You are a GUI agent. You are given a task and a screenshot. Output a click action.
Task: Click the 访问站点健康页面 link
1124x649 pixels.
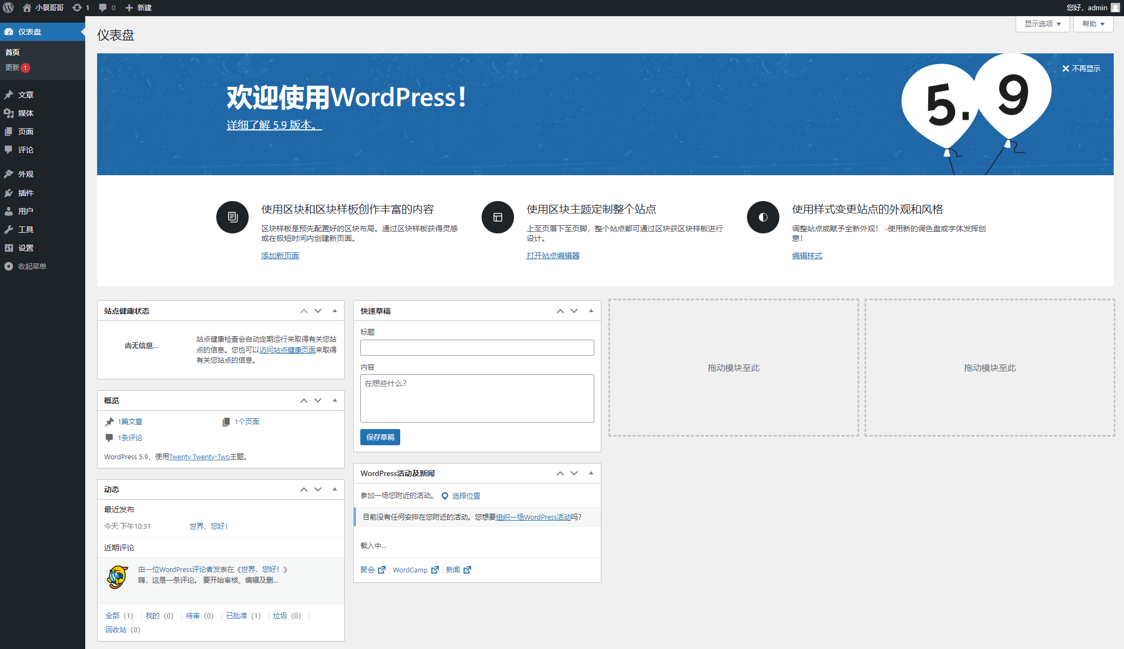click(287, 350)
